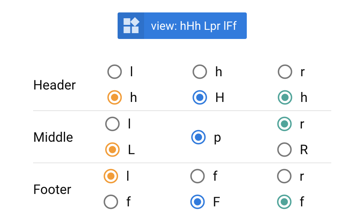Choose the unselected lowercase "f" Footer center radio
Image resolution: width=347 pixels, height=213 pixels.
[198, 176]
